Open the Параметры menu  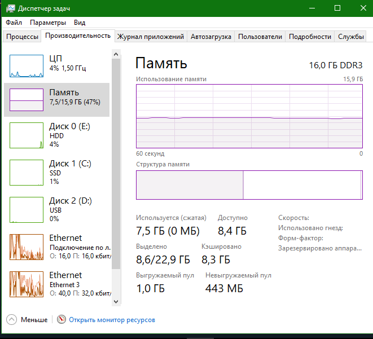click(x=48, y=23)
